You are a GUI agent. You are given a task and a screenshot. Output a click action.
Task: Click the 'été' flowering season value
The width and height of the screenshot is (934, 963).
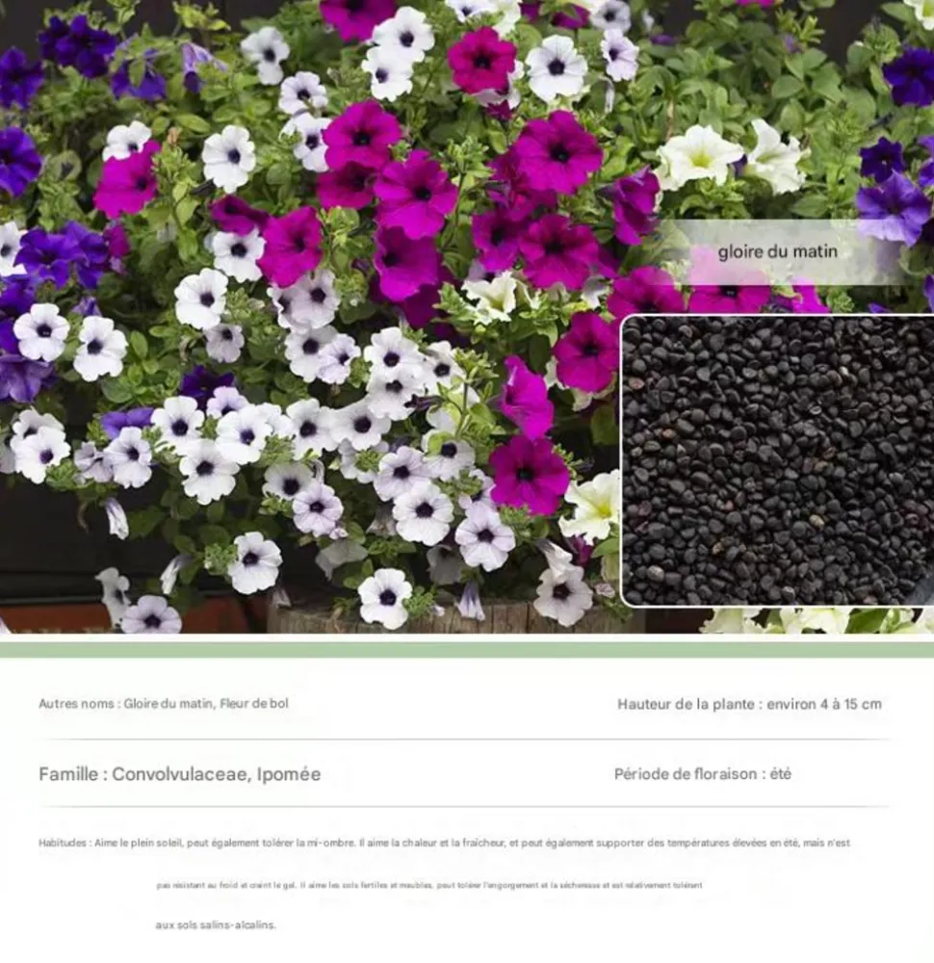pos(781,774)
